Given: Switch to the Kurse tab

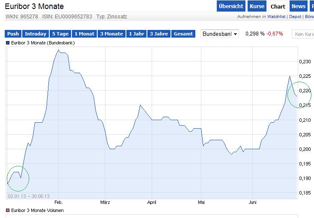Looking at the screenshot, I should pyautogui.click(x=257, y=6).
